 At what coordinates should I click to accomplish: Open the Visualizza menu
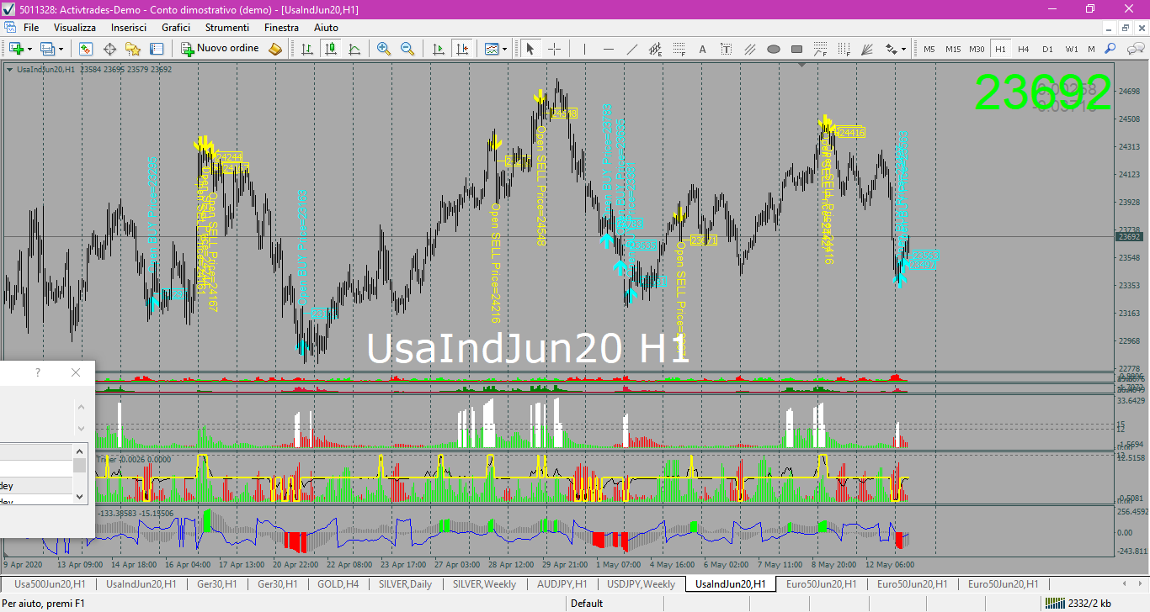click(75, 28)
